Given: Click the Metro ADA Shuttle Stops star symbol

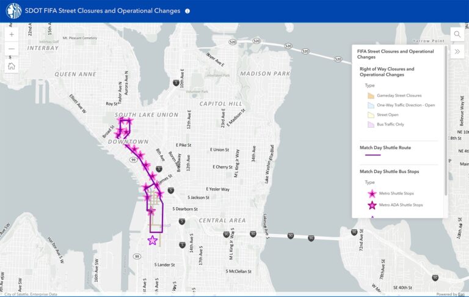Looking at the screenshot, I should point(372,205).
